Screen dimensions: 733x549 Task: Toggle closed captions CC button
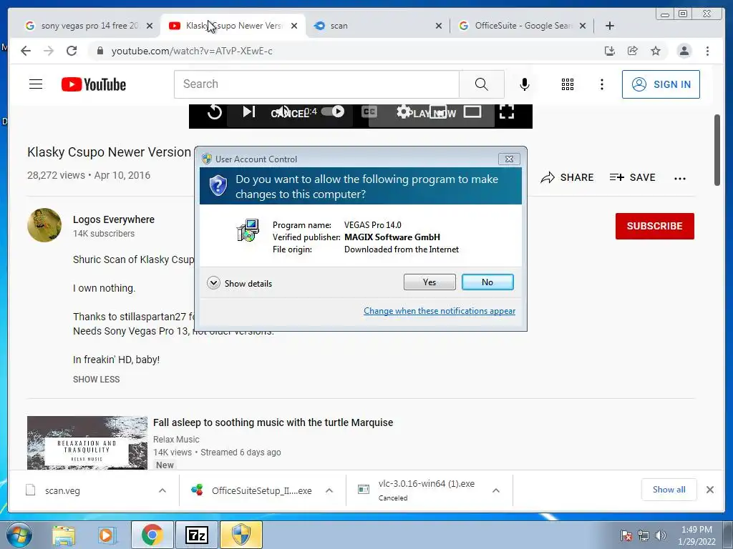[369, 112]
